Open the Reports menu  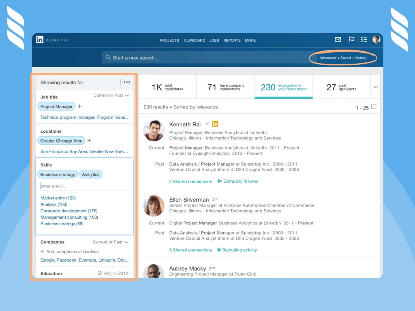click(x=232, y=40)
